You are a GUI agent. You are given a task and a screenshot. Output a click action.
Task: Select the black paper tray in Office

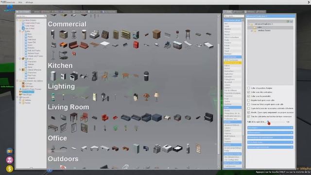pyautogui.click(x=177, y=149)
